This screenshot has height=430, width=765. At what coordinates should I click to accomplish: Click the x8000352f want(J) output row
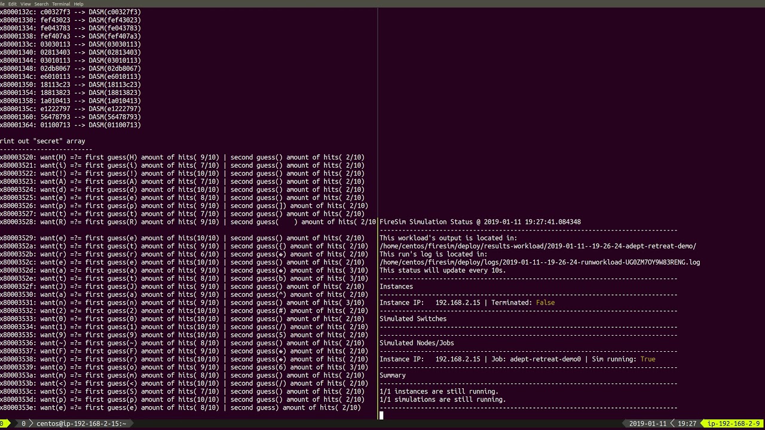coord(182,286)
